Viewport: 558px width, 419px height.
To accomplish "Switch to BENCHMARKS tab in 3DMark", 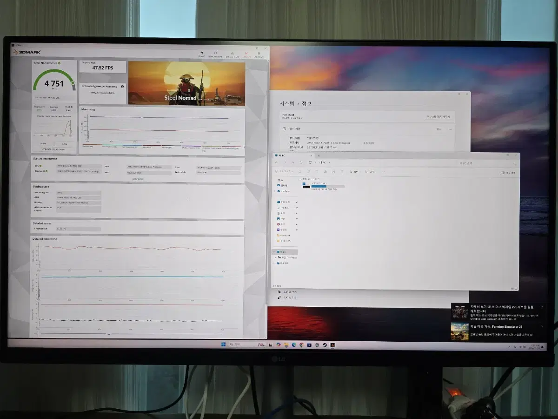I will [x=215, y=54].
